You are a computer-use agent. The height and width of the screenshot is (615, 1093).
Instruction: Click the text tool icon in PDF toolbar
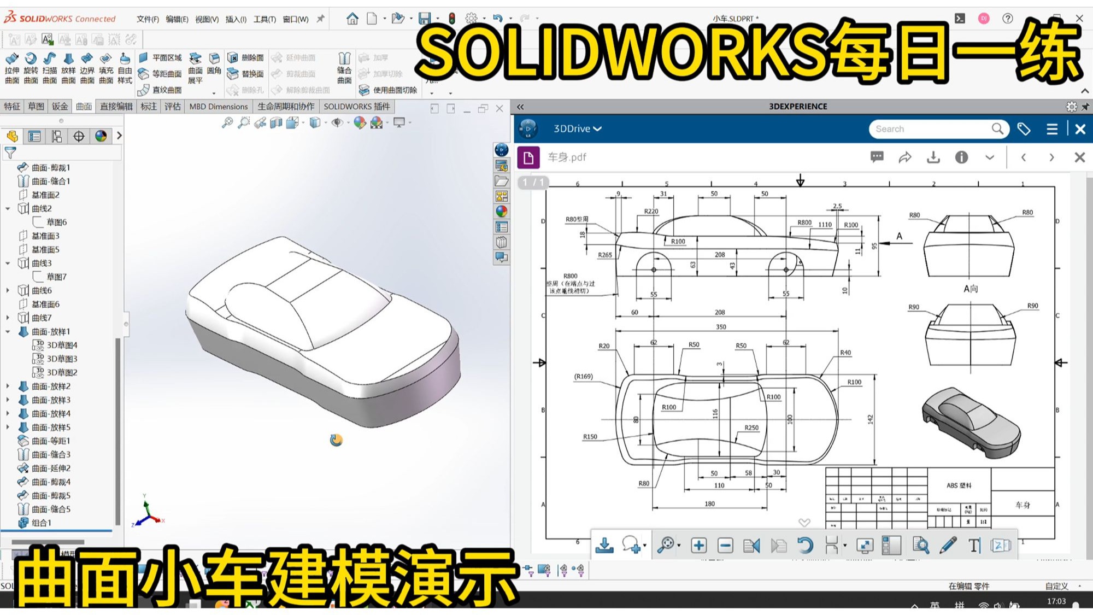point(974,545)
